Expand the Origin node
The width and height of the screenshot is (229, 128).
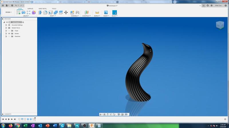click(6, 31)
